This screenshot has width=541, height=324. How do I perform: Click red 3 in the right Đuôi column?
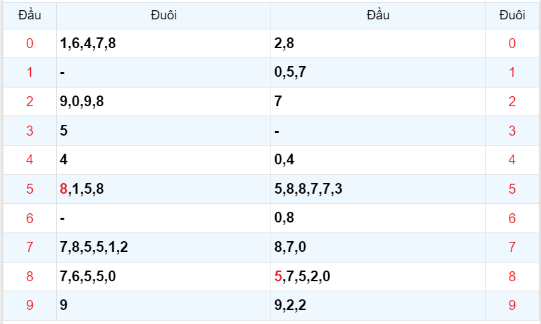click(512, 131)
